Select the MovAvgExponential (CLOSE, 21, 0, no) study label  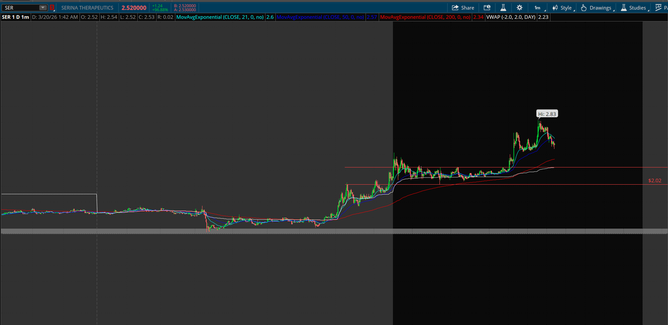220,18
